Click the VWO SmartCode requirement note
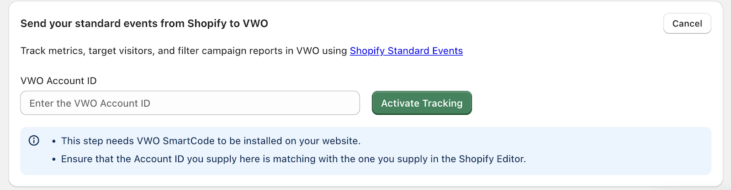 click(211, 141)
